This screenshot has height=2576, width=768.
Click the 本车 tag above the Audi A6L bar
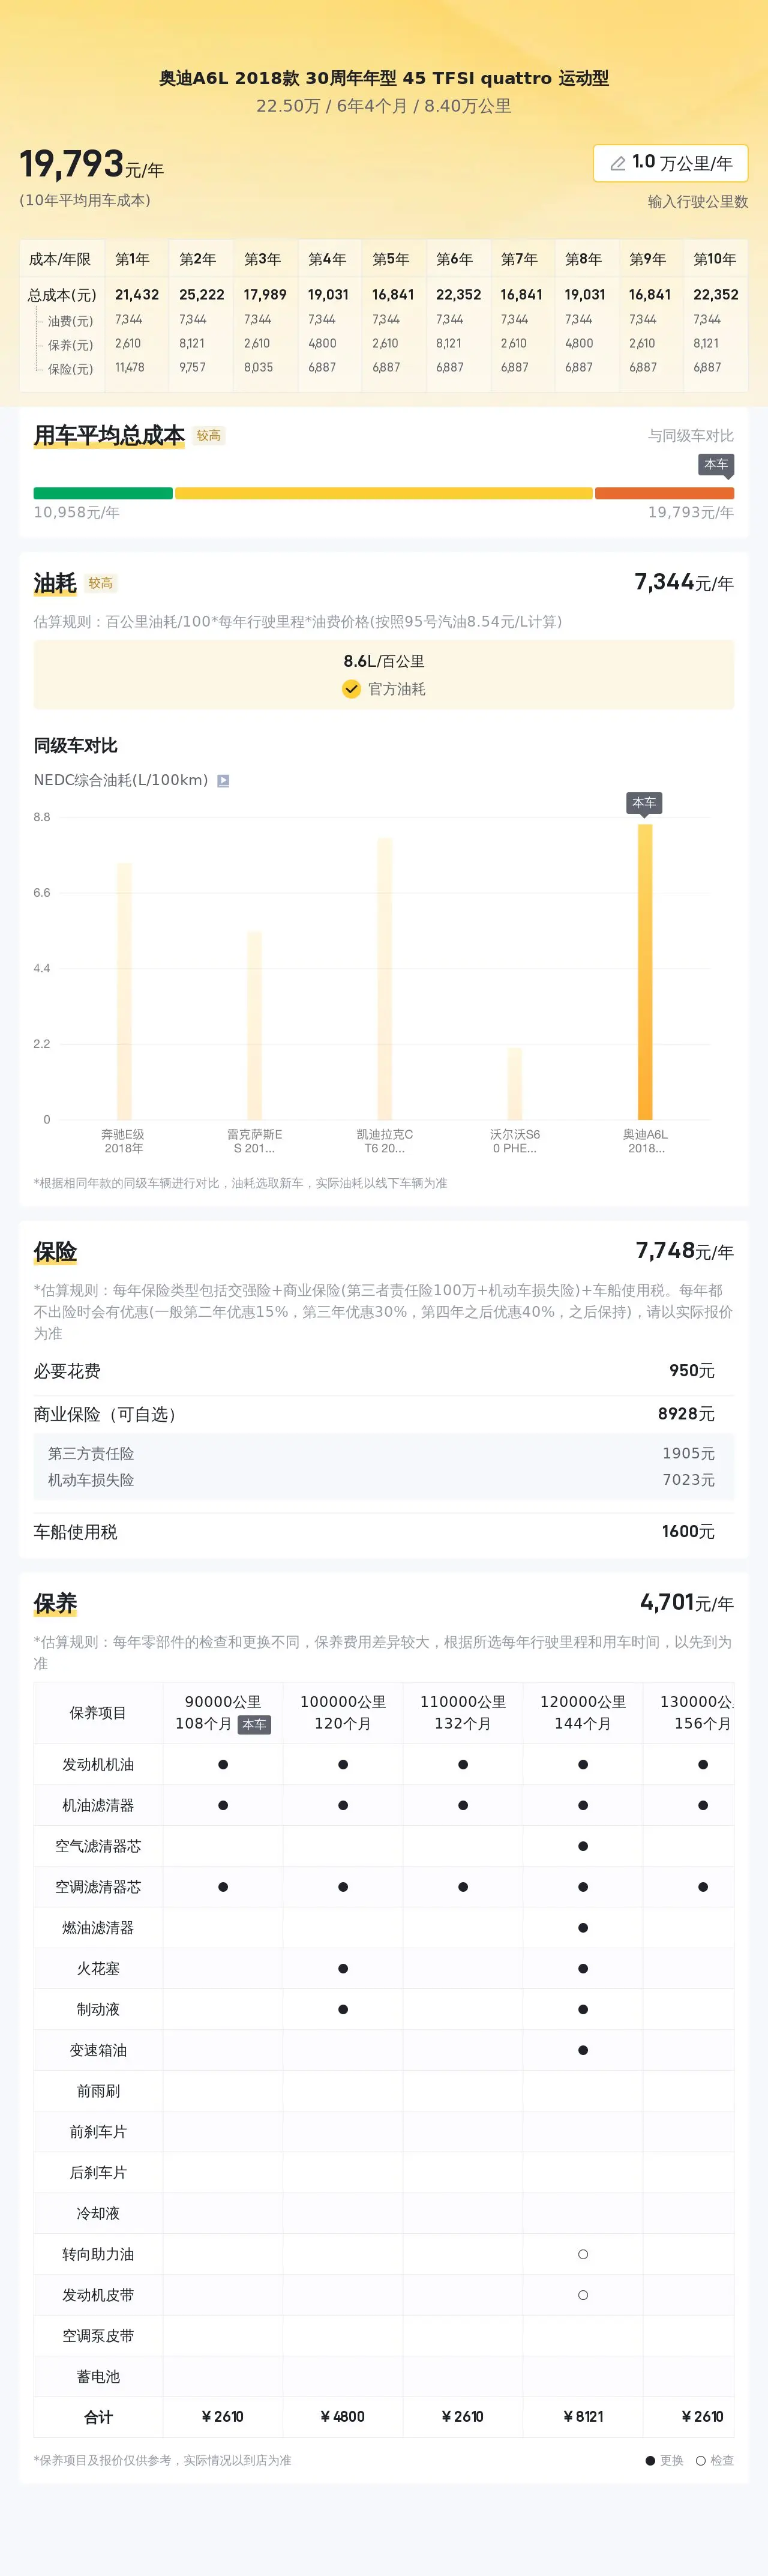pos(644,803)
